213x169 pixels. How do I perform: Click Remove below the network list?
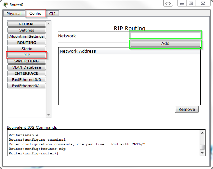tap(187, 109)
